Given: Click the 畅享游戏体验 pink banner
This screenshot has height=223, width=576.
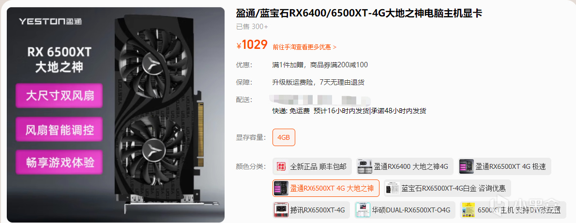Looking at the screenshot, I should [59, 162].
